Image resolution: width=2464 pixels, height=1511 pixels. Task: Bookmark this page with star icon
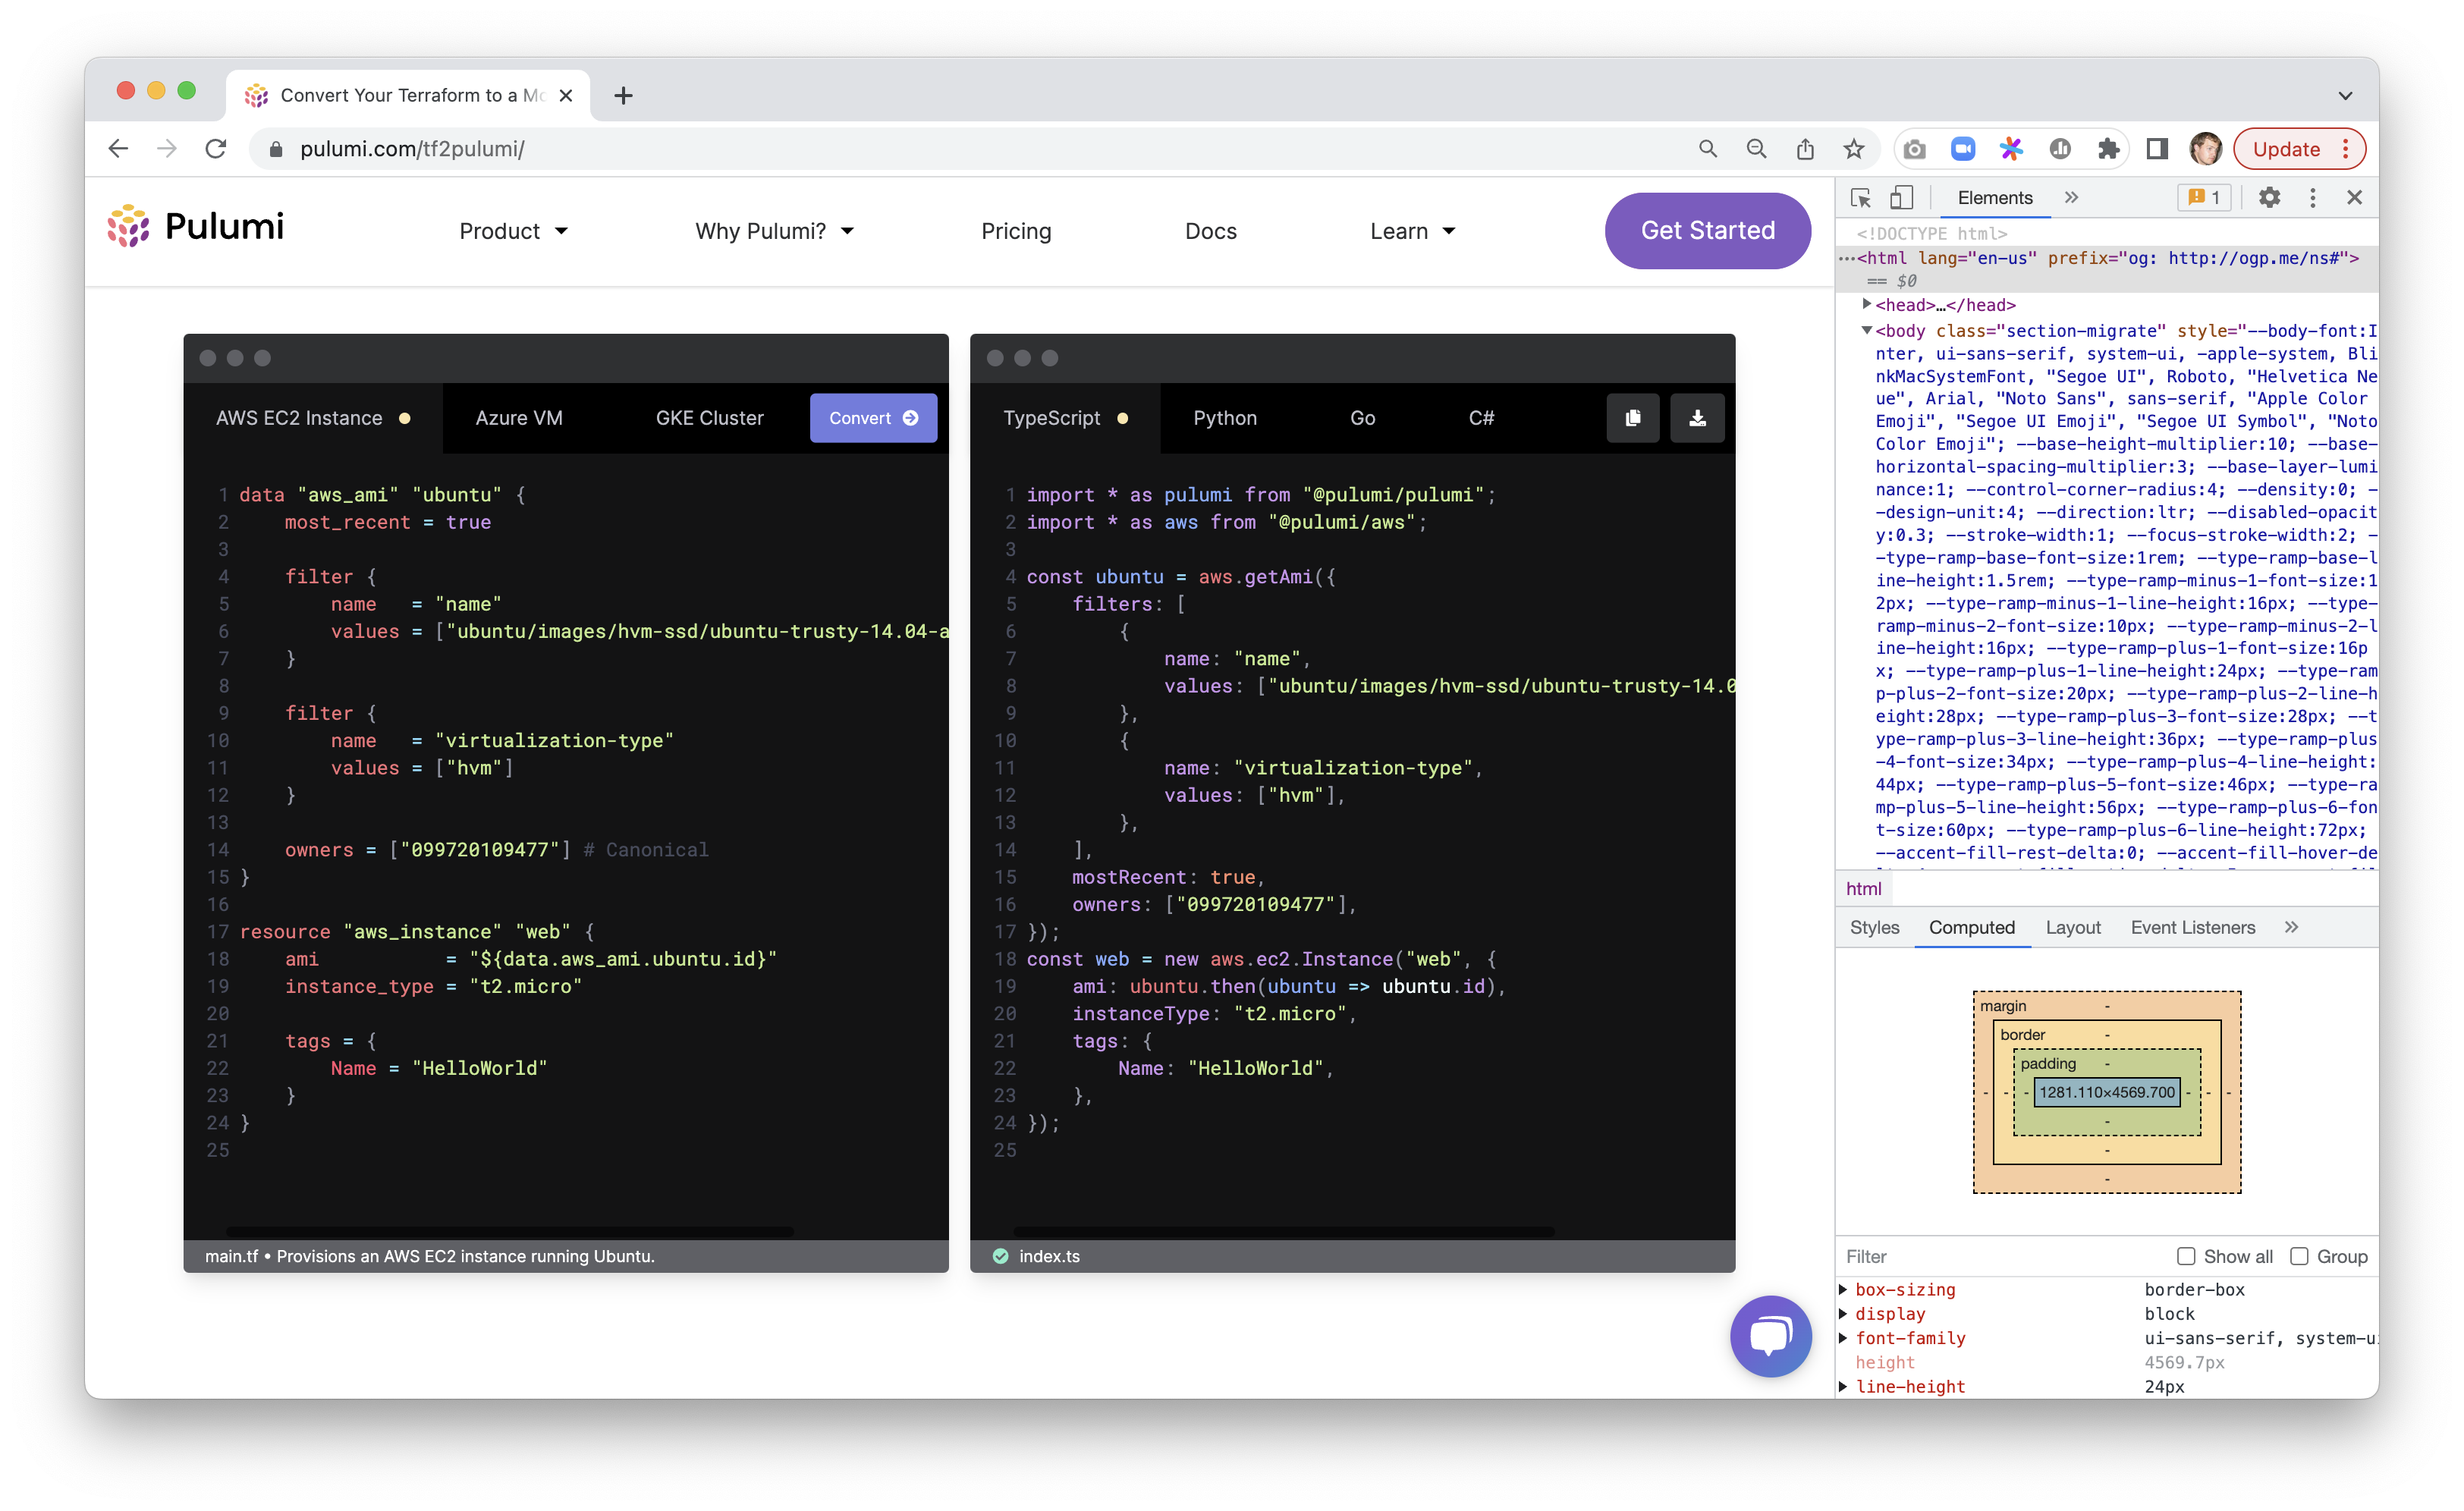point(1853,149)
